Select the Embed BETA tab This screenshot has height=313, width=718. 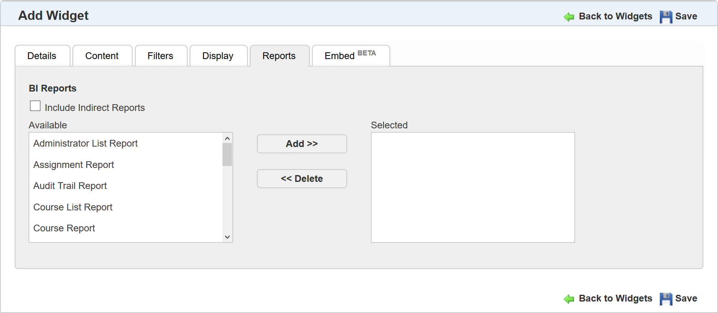click(350, 56)
